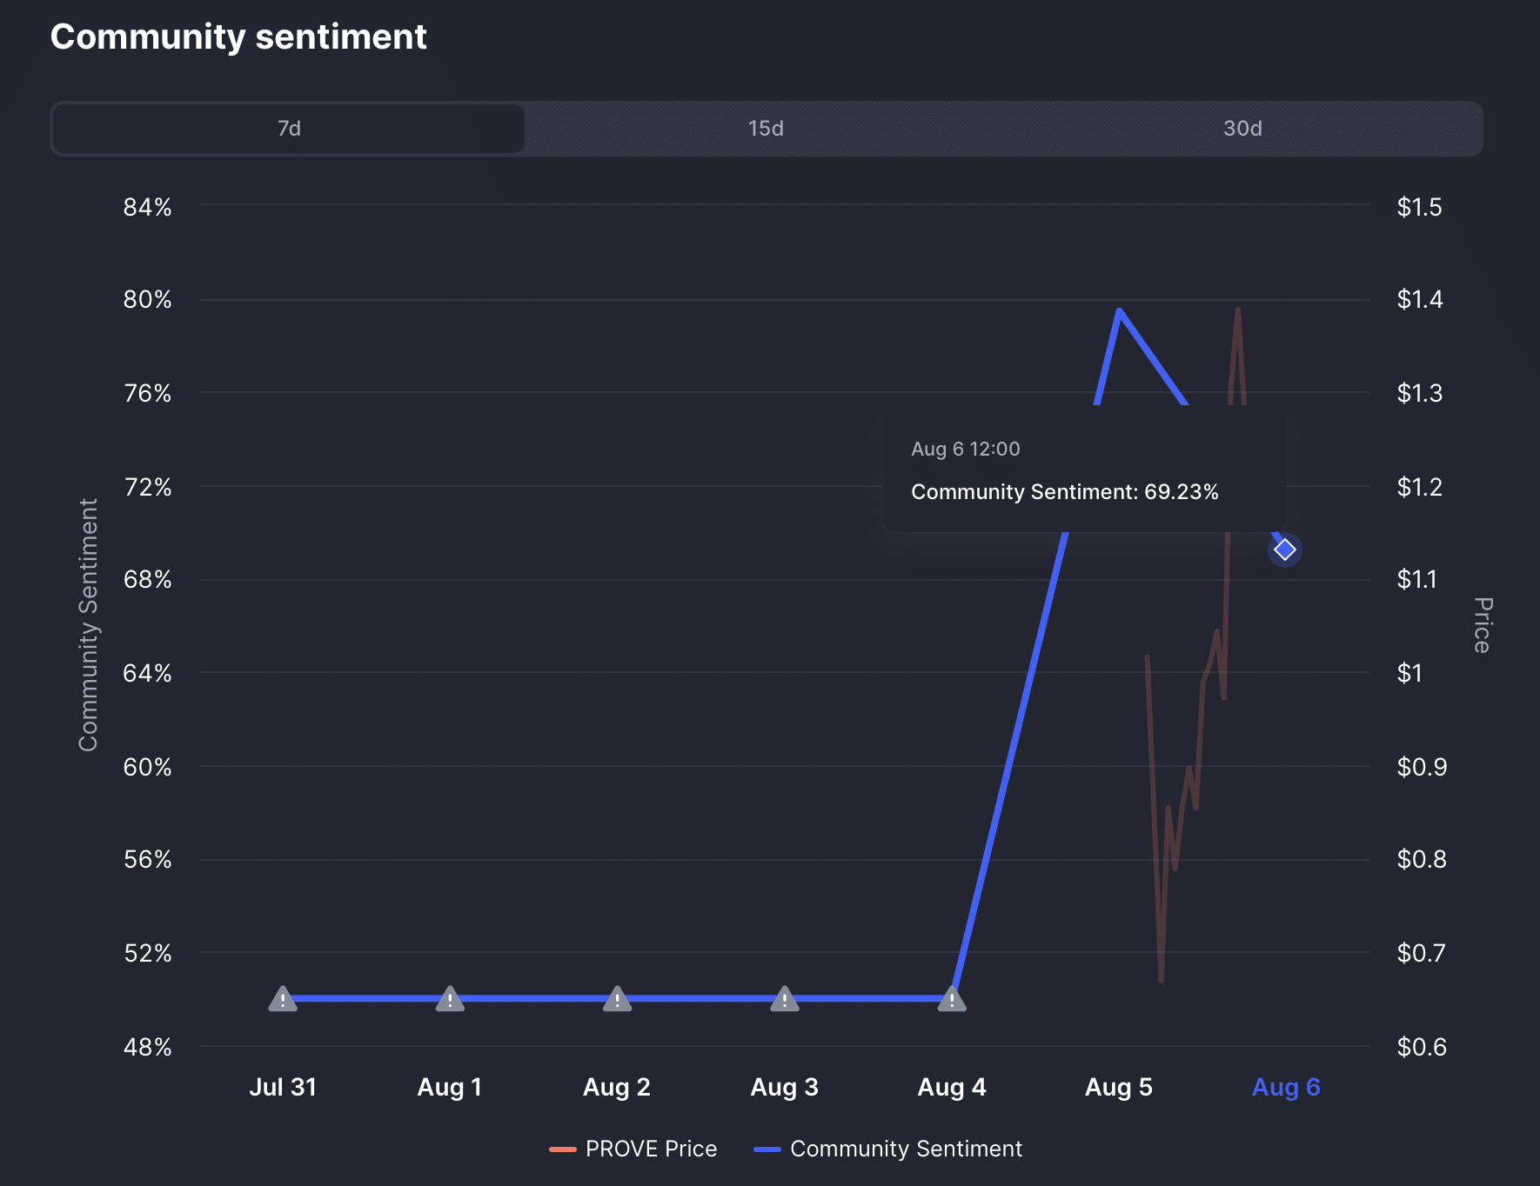Switch to the 7d time range tab
1540x1186 pixels.
[289, 129]
